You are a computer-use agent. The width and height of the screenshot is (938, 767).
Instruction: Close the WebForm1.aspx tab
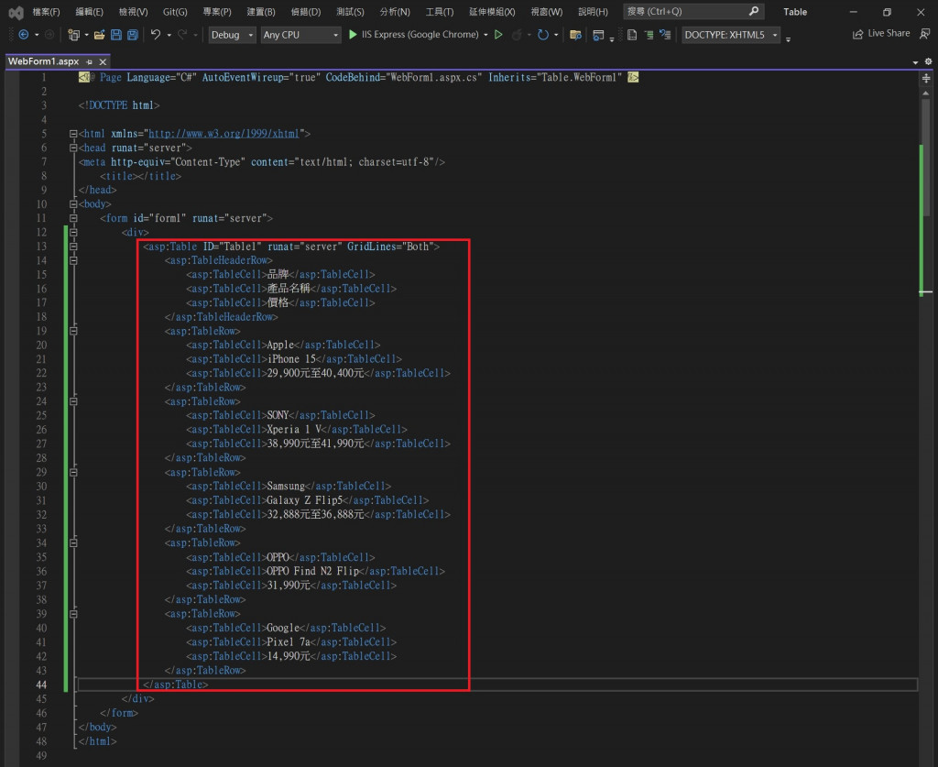pyautogui.click(x=103, y=61)
